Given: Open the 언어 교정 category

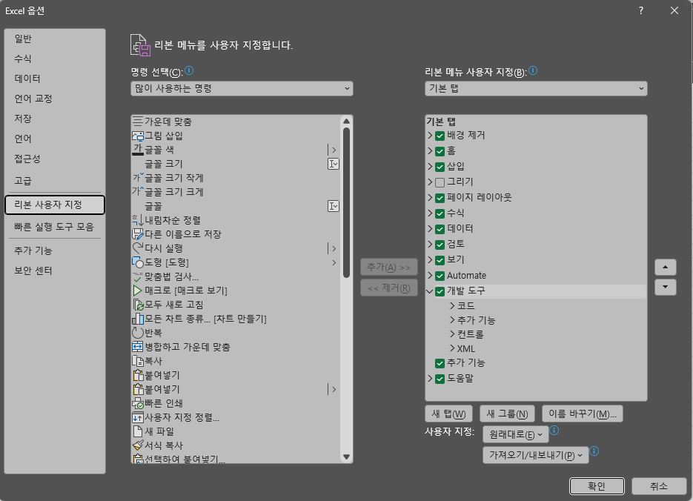Looking at the screenshot, I should (x=55, y=99).
